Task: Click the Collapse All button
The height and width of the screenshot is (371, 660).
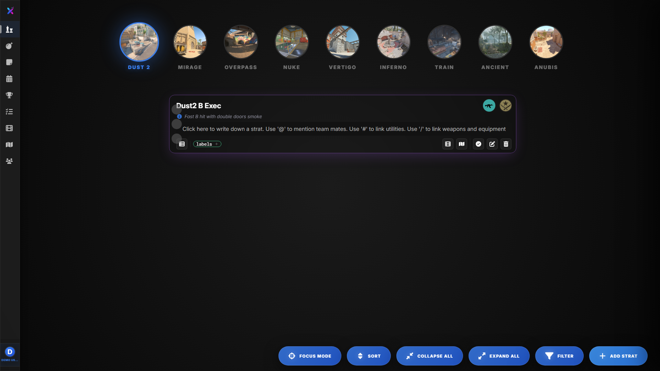Action: coord(429,356)
